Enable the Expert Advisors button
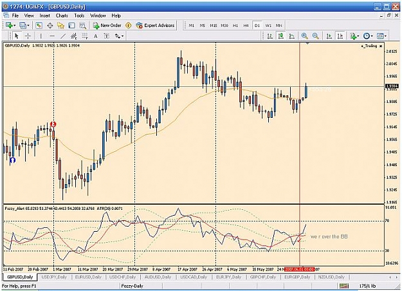Image resolution: width=402 pixels, height=291 pixels. coord(156,25)
